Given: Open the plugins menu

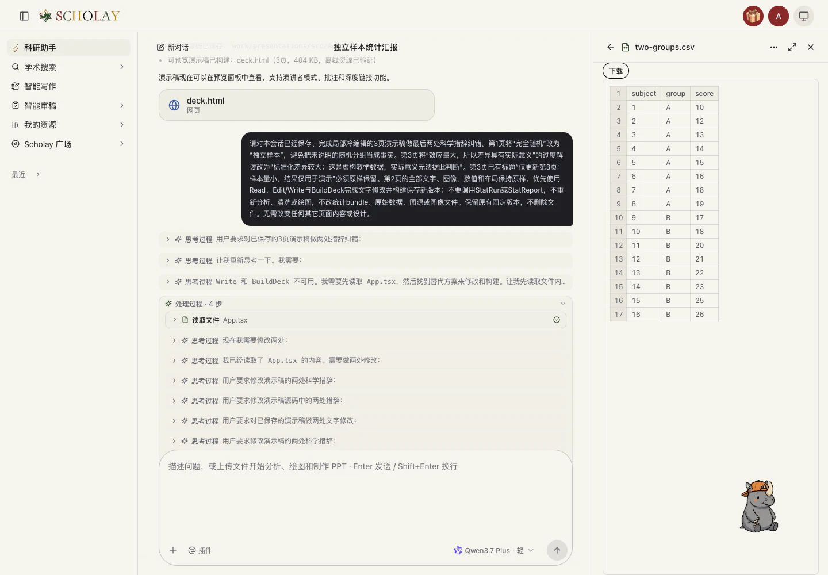Looking at the screenshot, I should point(200,550).
